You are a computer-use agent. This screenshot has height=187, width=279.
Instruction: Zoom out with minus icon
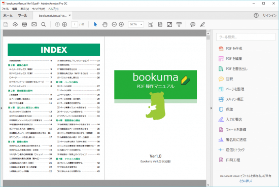pos(114,24)
